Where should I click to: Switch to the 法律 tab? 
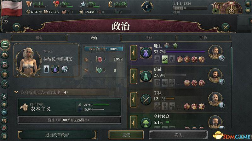149,38
